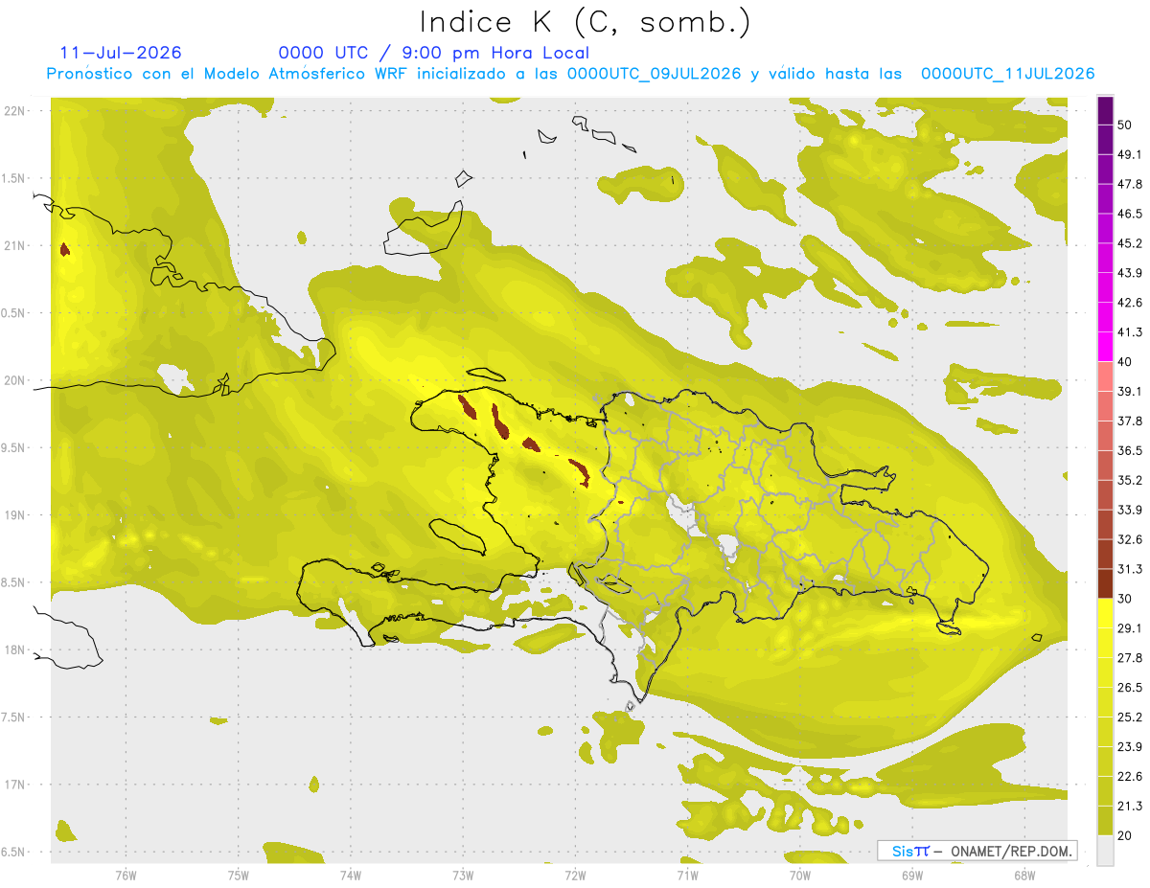Click the colorbar value "22.6"
The image size is (1150, 888).
(1131, 777)
